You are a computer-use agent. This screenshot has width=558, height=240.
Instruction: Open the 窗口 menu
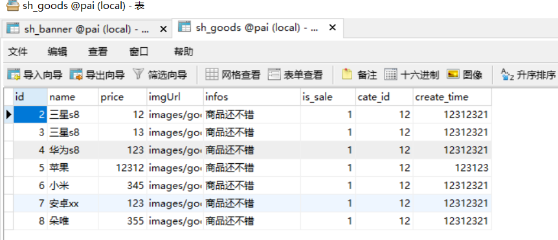tap(139, 52)
